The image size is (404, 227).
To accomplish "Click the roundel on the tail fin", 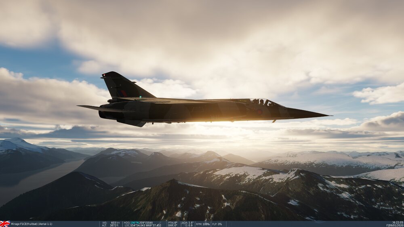I will [123, 93].
